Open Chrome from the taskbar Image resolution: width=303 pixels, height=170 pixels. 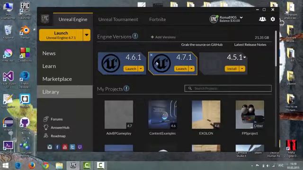pos(45,166)
